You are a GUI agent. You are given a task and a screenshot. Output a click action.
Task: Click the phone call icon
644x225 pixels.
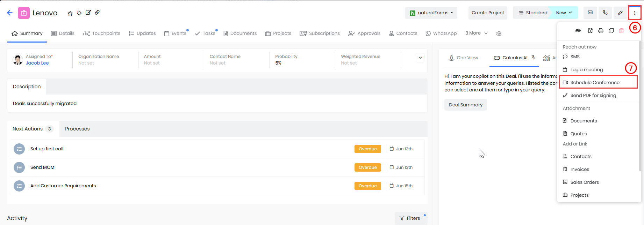click(x=605, y=13)
